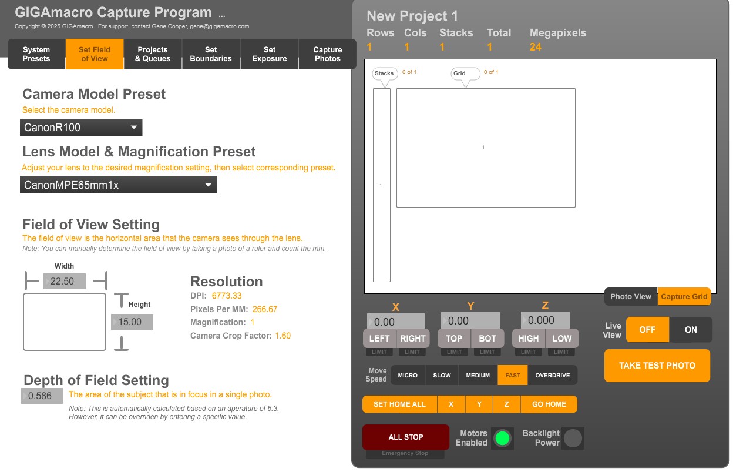Go to Projects & Queues tab
733x475 pixels.
153,54
